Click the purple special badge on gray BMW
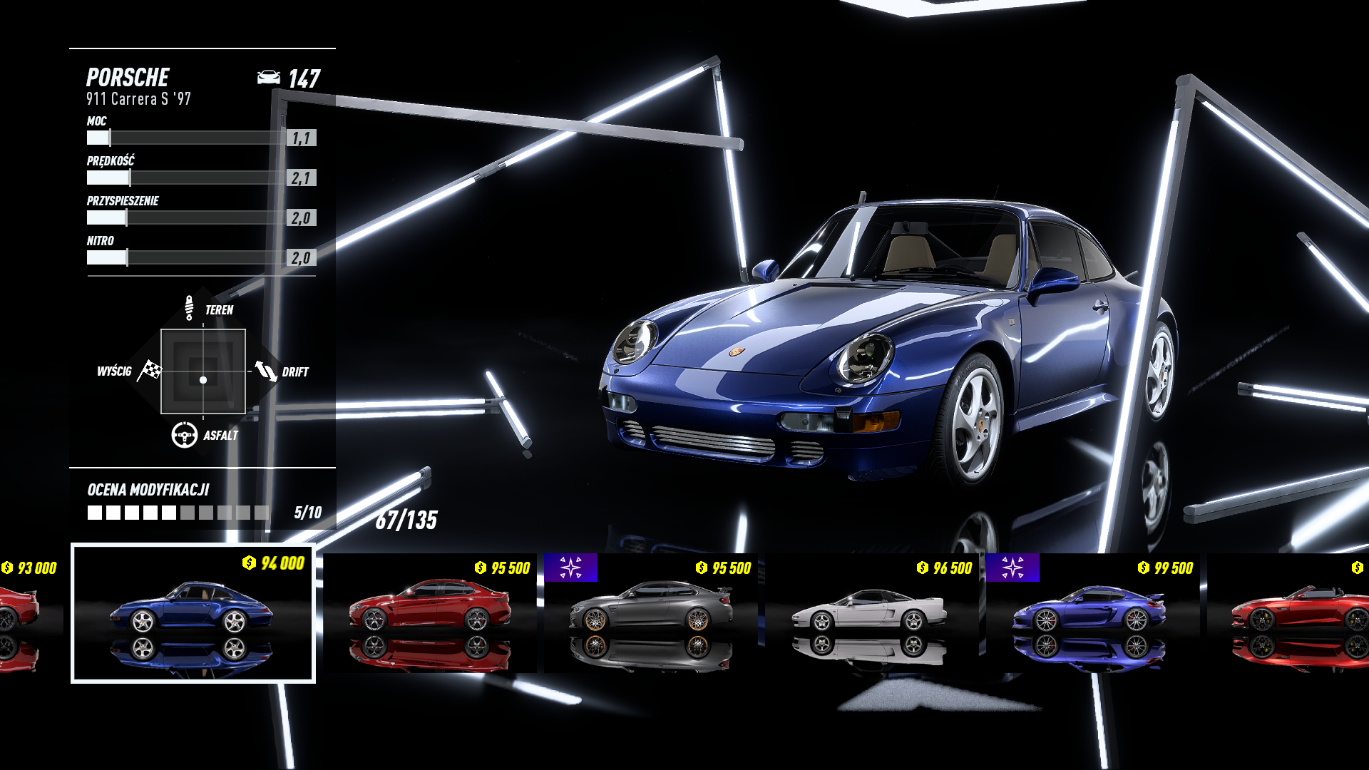This screenshot has width=1369, height=770. click(570, 568)
